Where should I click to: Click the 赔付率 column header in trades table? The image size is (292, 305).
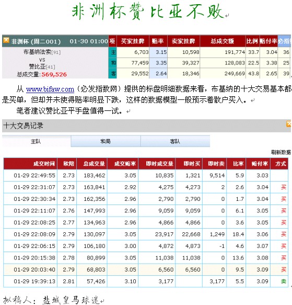tap(260, 164)
